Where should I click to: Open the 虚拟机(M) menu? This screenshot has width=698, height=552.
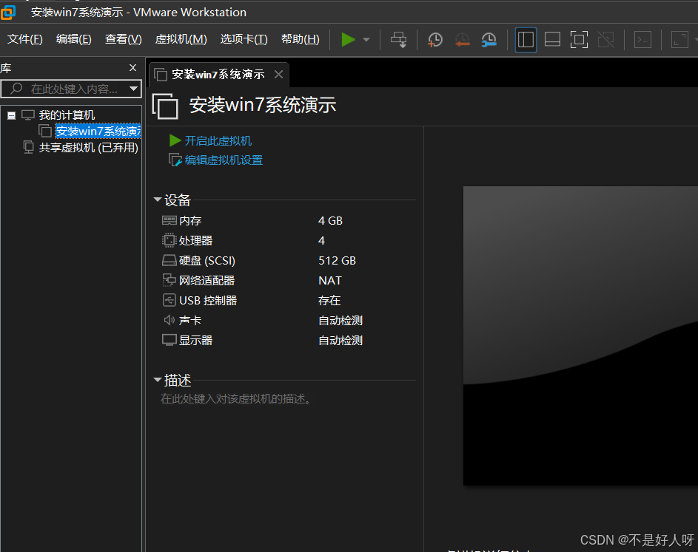pyautogui.click(x=181, y=39)
